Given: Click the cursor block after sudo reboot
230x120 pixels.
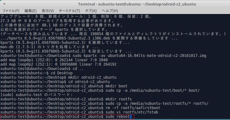Looking at the screenshot, I should pos(131,117).
